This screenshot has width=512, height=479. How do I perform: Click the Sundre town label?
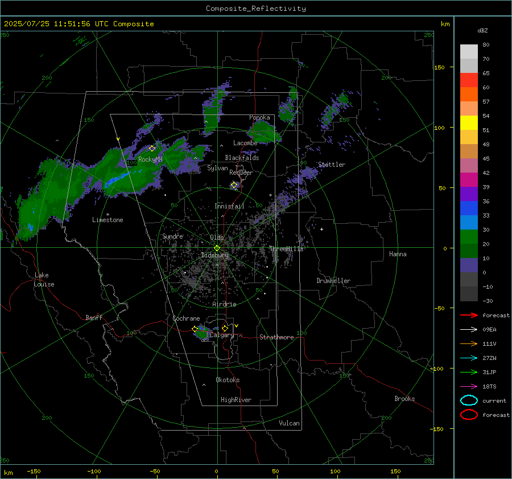click(173, 236)
